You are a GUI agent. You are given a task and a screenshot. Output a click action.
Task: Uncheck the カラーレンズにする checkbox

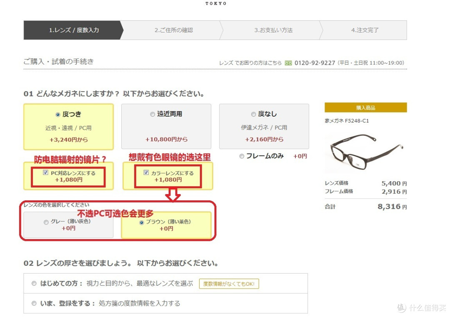(x=146, y=172)
